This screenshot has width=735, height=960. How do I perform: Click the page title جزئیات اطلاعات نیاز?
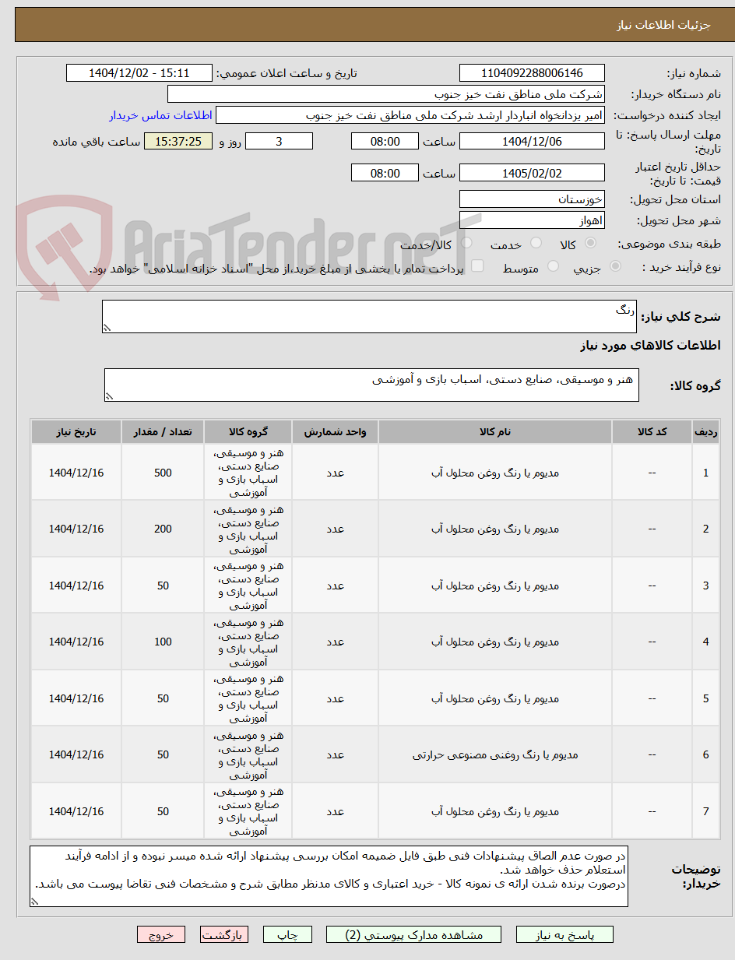pyautogui.click(x=664, y=25)
